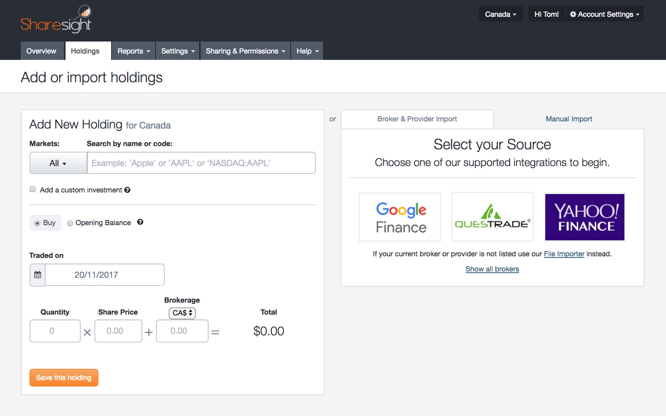This screenshot has height=416, width=666.
Task: Open the Canada country dropdown
Action: 500,14
